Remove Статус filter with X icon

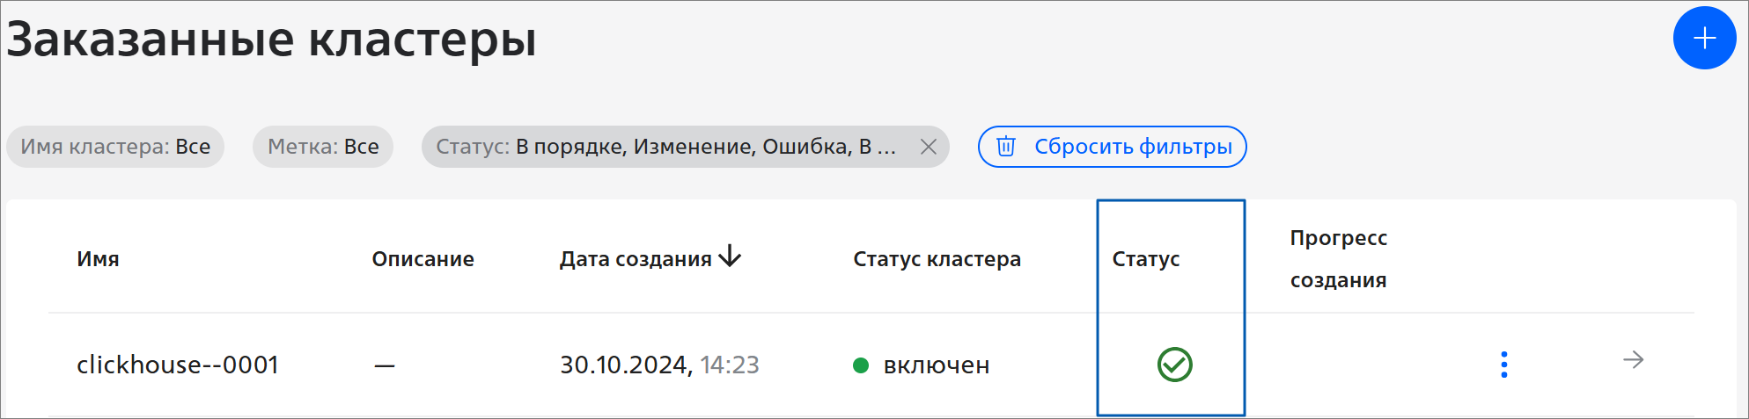tap(928, 147)
